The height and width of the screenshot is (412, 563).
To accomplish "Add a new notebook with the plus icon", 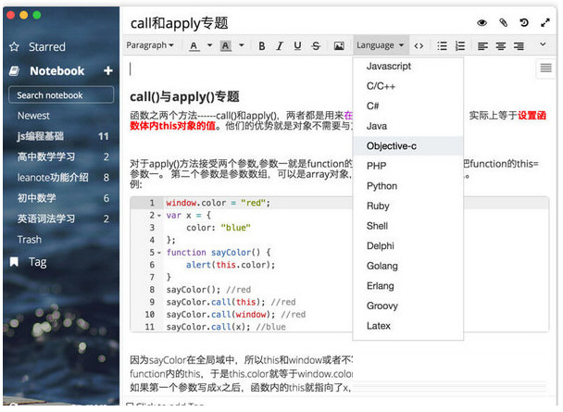I will (107, 71).
